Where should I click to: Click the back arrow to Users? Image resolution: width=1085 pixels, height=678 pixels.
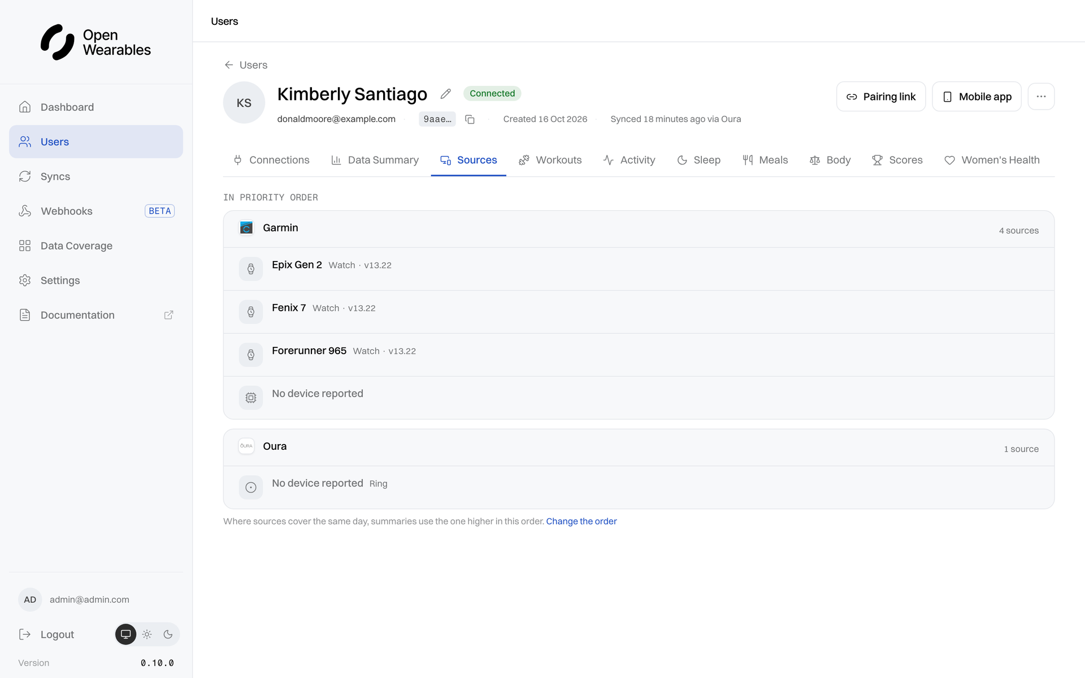pyautogui.click(x=229, y=65)
